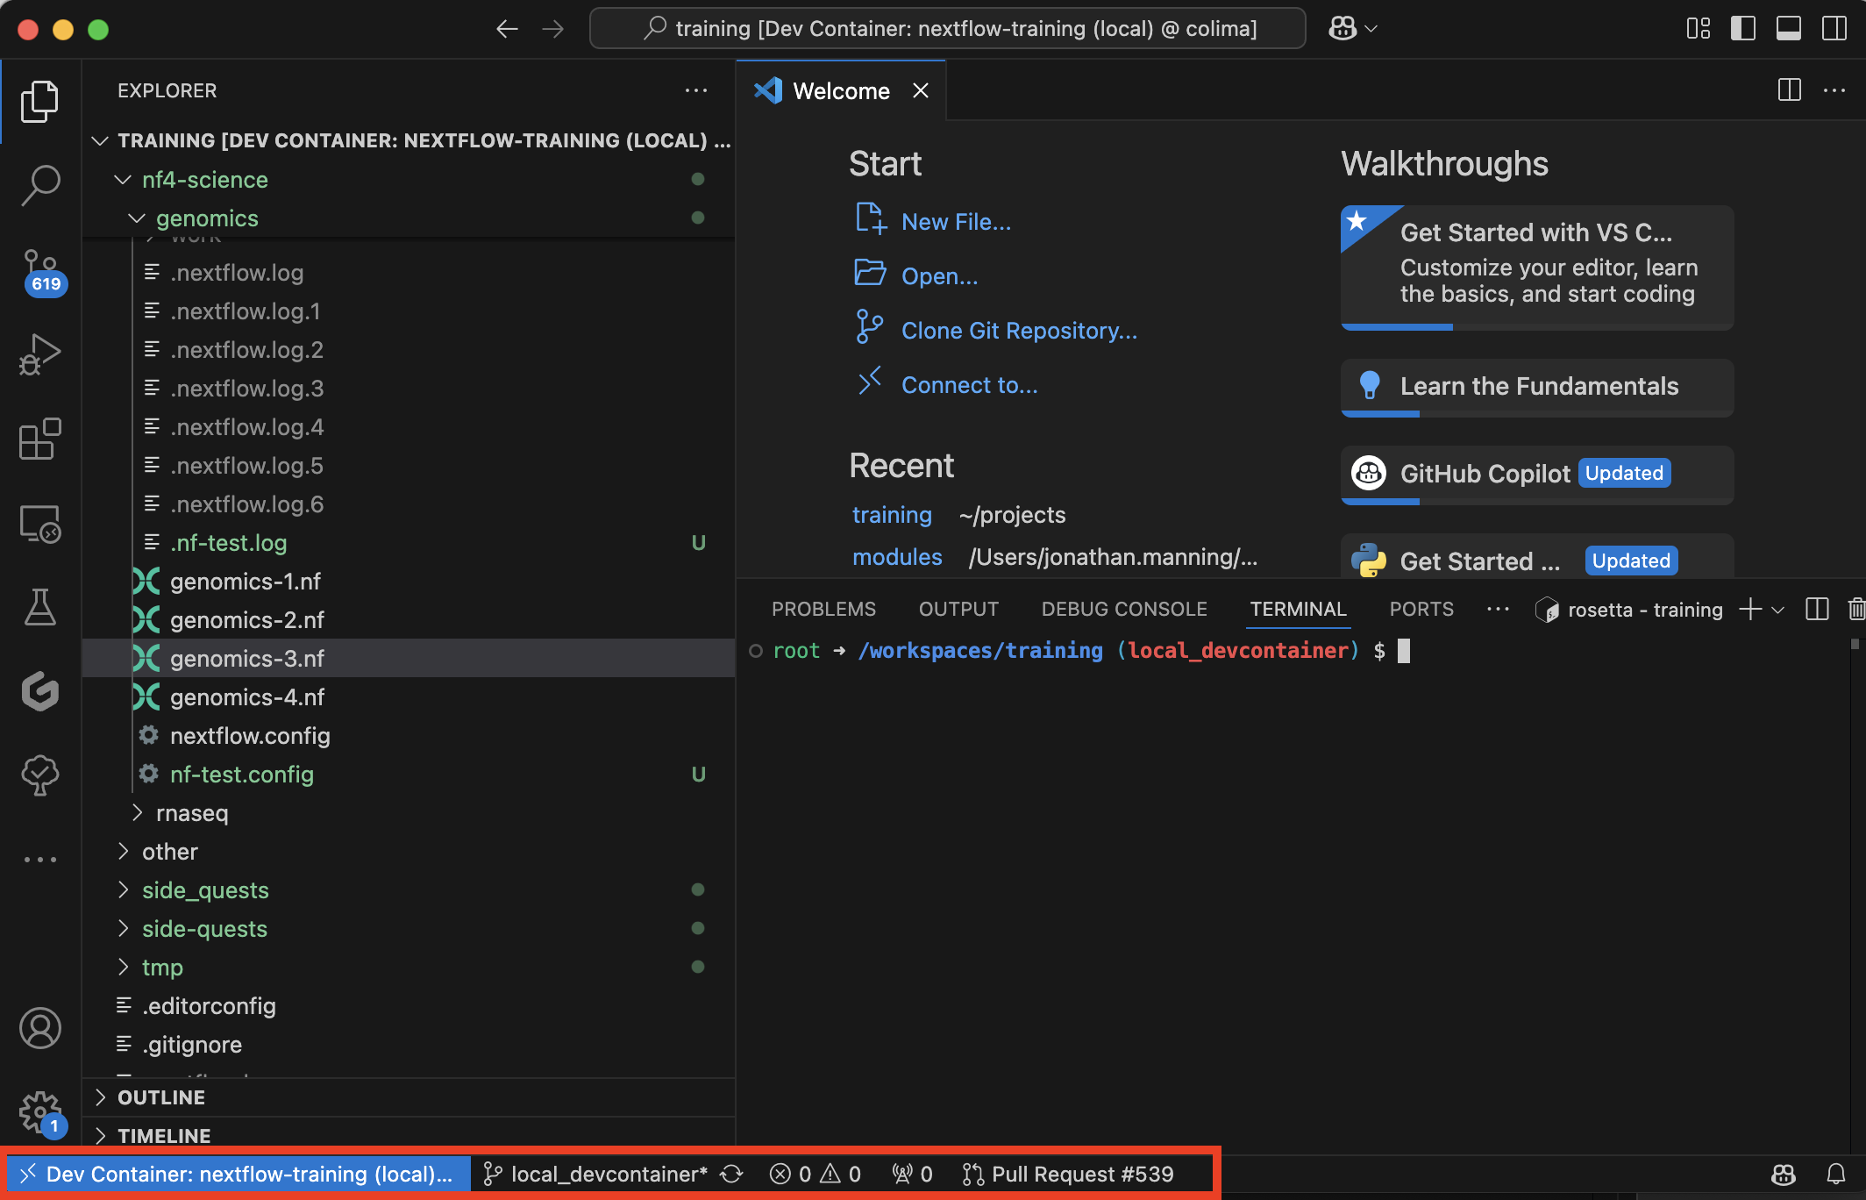The image size is (1866, 1200).
Task: Open recent training project link
Action: pos(892,515)
